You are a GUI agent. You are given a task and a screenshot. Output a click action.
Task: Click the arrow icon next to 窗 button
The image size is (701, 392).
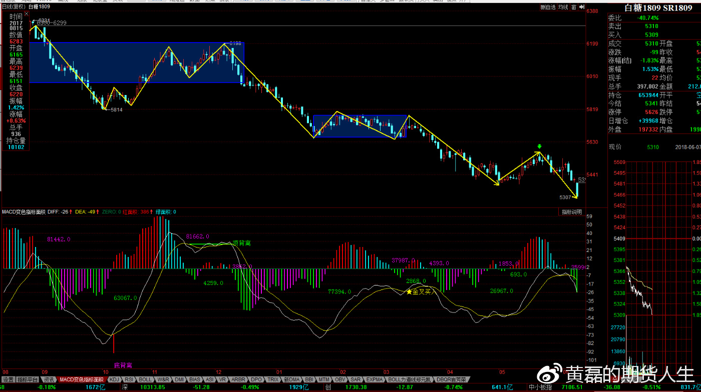tap(582, 7)
